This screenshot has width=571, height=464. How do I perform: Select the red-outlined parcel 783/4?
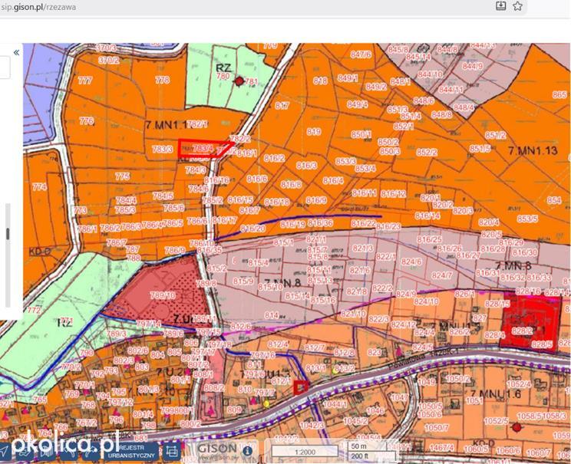[x=205, y=148]
